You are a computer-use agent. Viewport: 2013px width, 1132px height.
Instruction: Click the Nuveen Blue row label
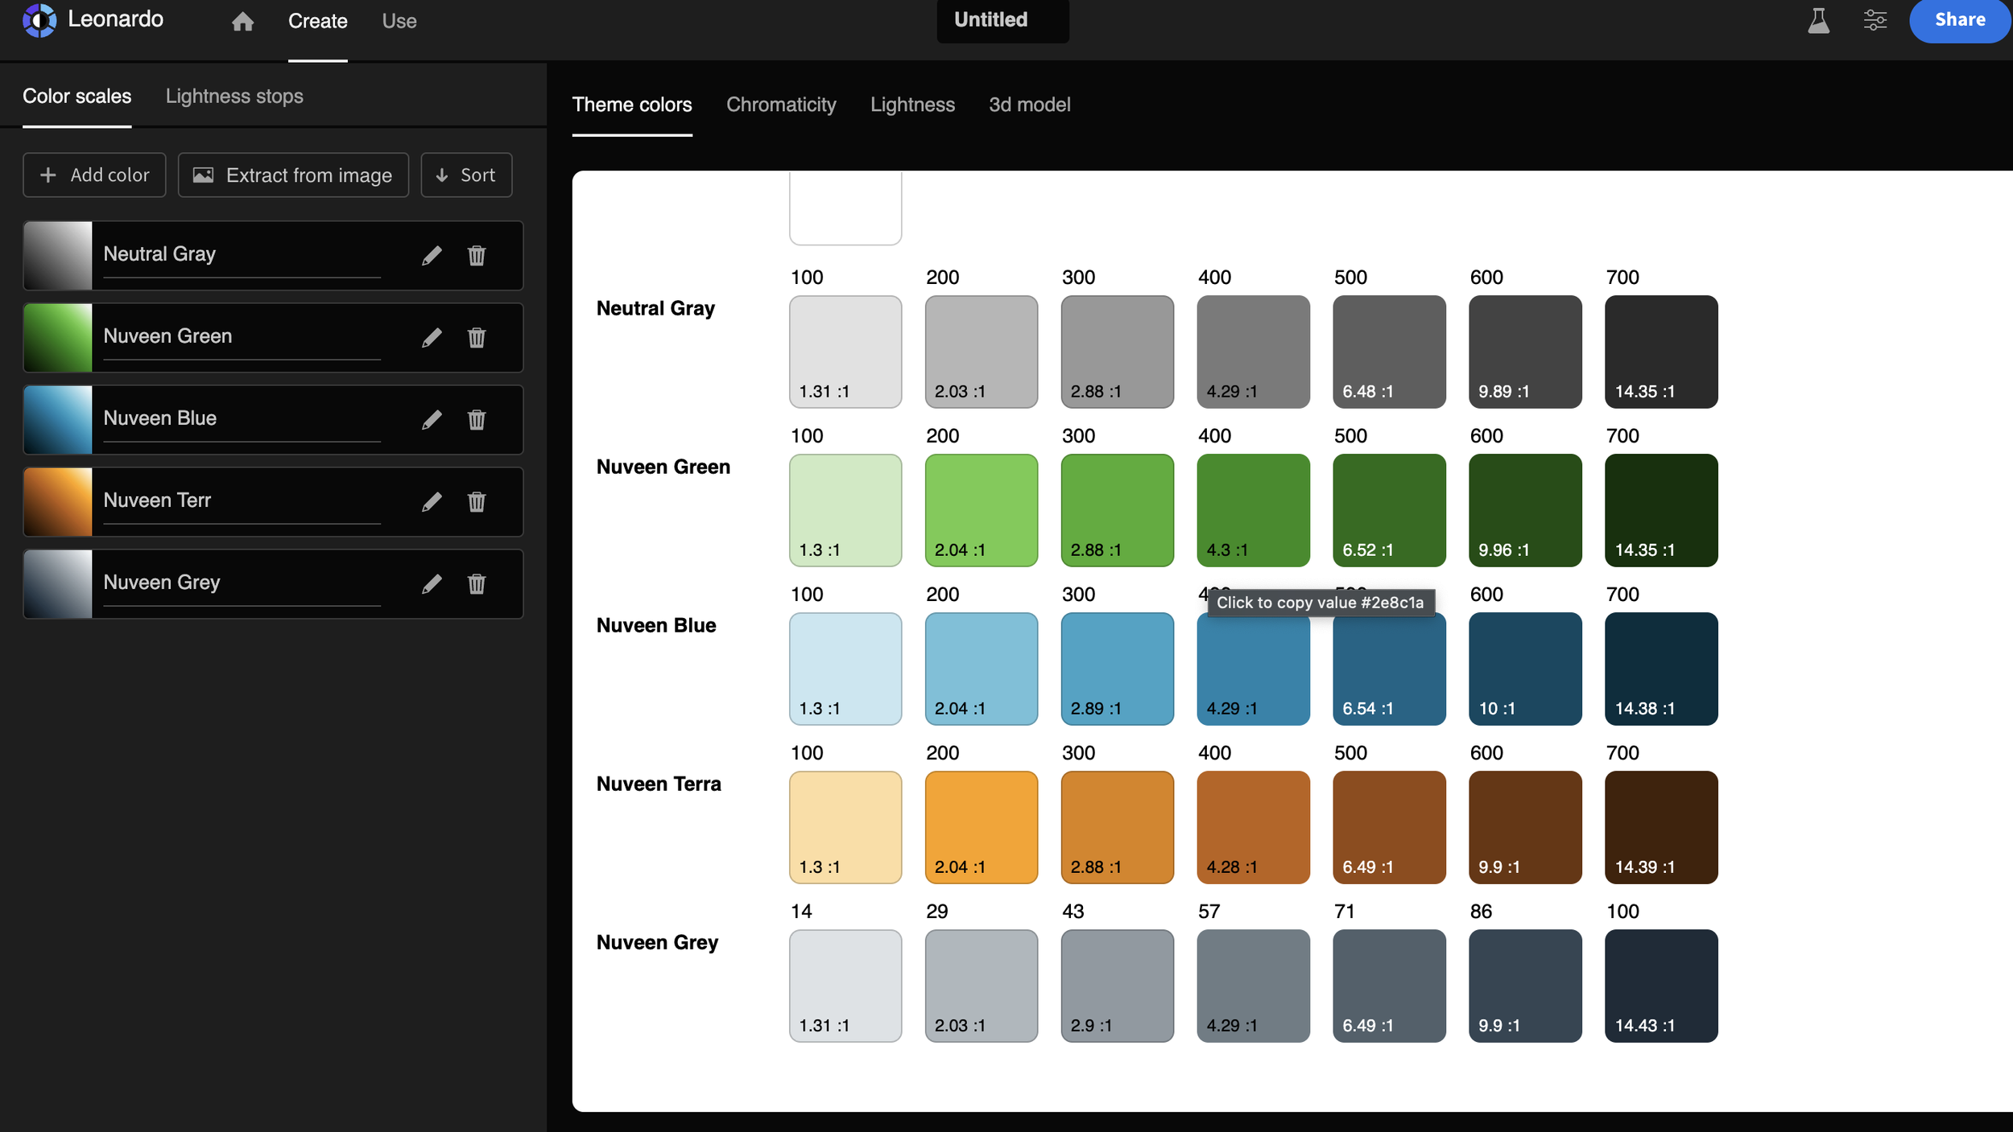pos(656,625)
